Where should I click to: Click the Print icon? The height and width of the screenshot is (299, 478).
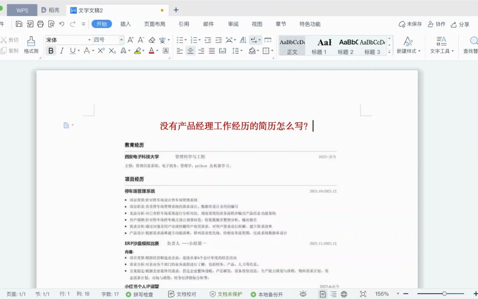[x=40, y=24]
